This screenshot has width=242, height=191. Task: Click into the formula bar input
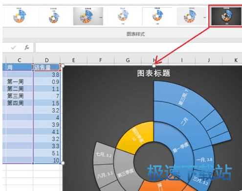[138, 48]
